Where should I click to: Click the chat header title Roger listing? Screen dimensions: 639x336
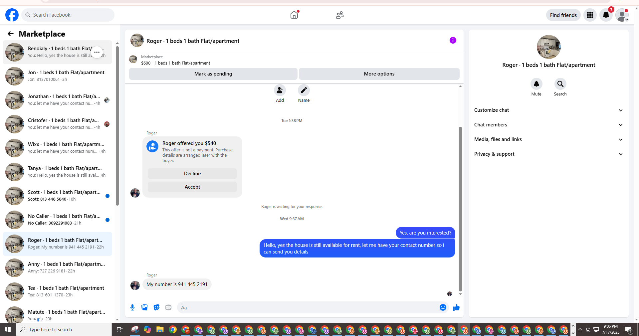[193, 41]
